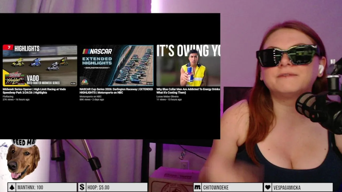Open the Lucas Melao Oliveira channel name

tap(168, 97)
